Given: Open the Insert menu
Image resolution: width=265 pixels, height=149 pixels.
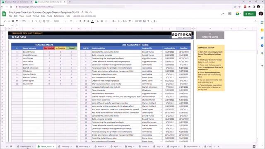Looking at the screenshot, I should pyautogui.click(x=28, y=16).
